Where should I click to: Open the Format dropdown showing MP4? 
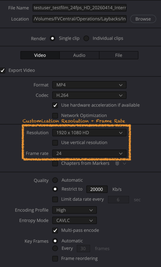pos(89,85)
